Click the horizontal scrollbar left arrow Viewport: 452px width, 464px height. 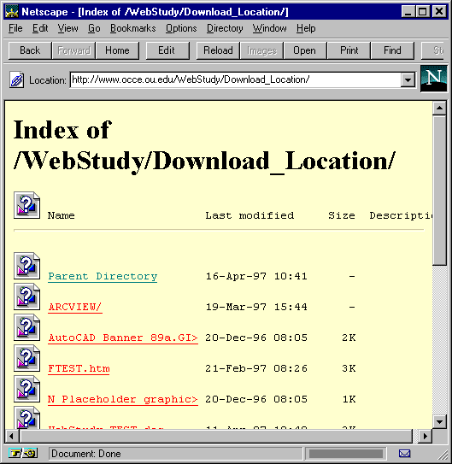pyautogui.click(x=12, y=436)
